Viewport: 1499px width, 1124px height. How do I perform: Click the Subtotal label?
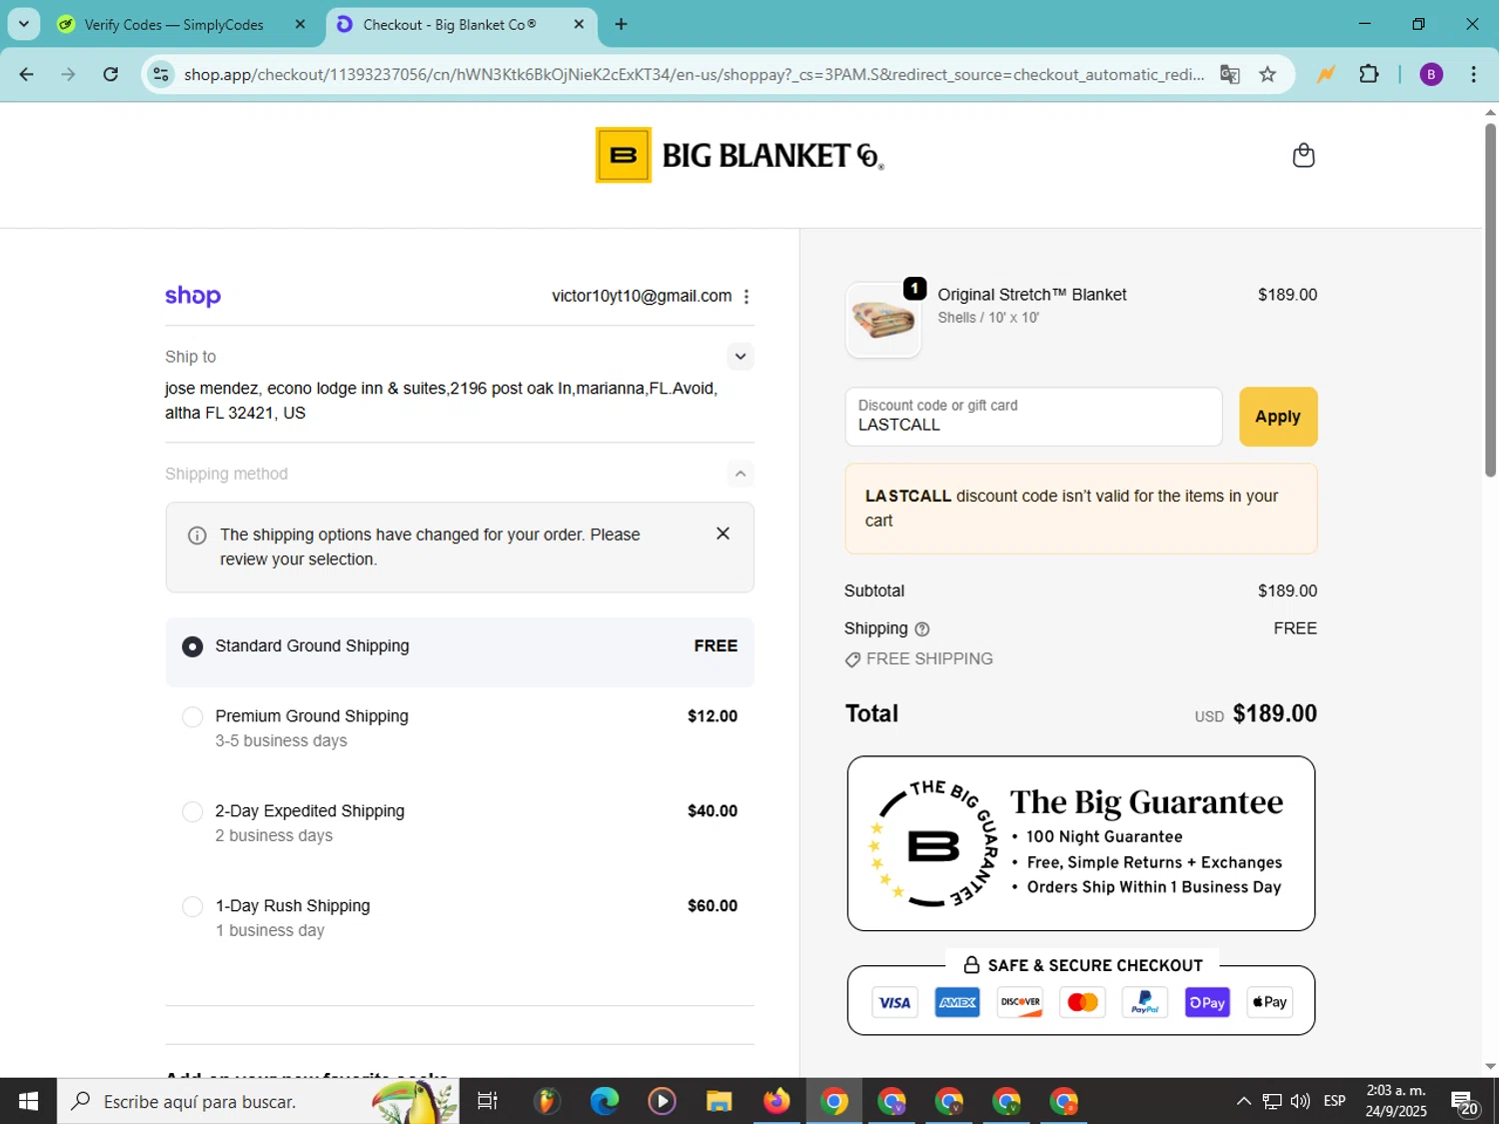click(874, 590)
